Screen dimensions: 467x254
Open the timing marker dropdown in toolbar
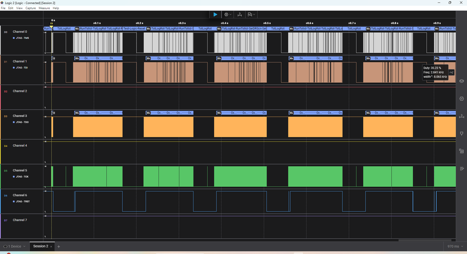251,14
